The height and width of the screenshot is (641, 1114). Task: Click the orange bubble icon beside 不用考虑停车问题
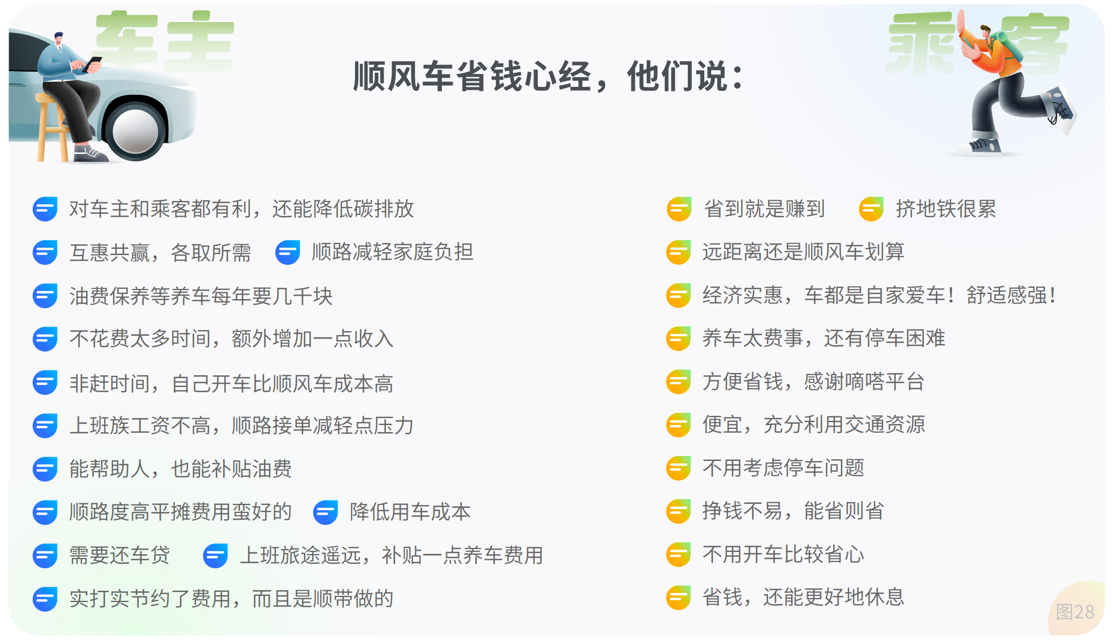pos(678,468)
